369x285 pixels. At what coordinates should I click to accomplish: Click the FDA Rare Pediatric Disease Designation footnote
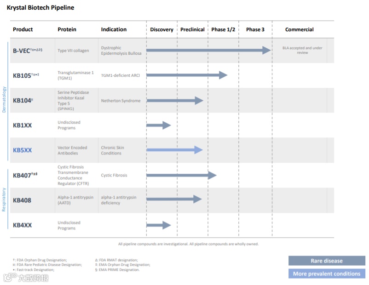(x=47, y=265)
